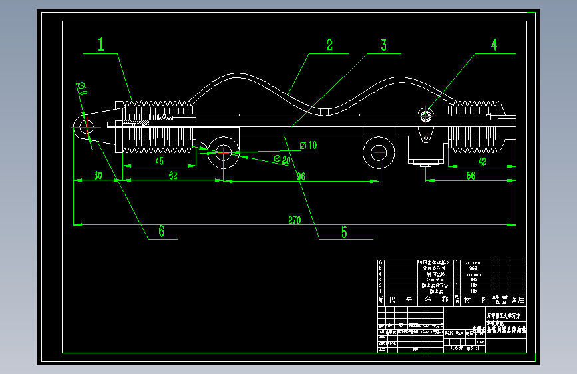Select the 45 dimension value
Screen dimensions: 577x374
159,161
